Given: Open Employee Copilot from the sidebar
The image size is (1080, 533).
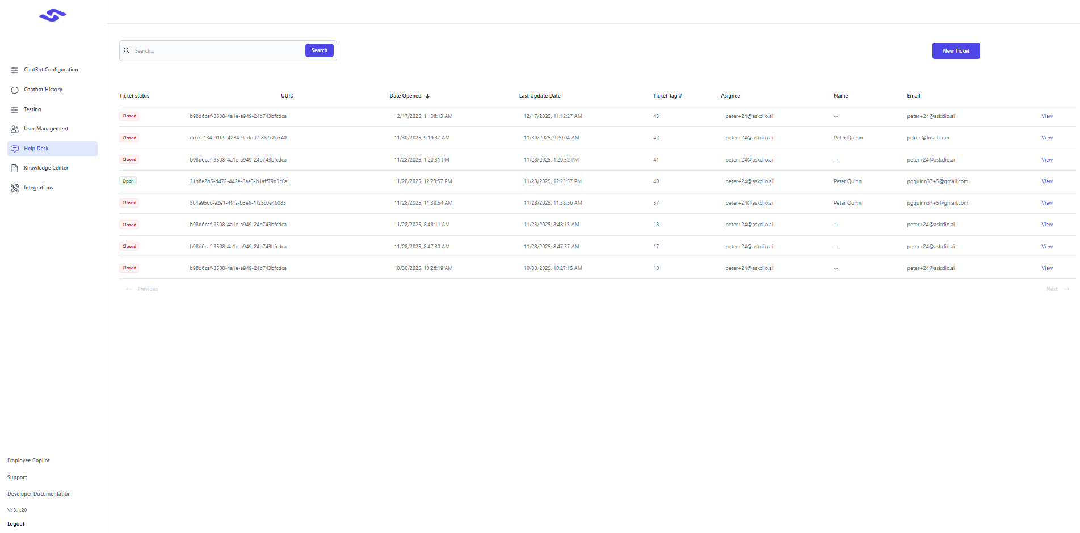Looking at the screenshot, I should (28, 460).
